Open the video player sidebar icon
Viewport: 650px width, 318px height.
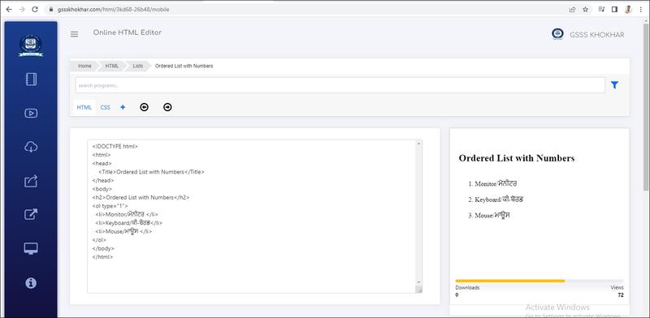[31, 113]
